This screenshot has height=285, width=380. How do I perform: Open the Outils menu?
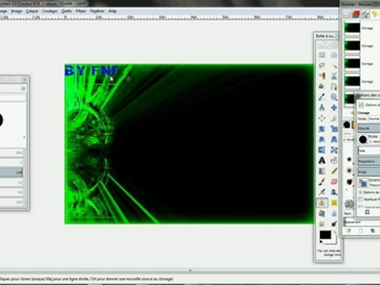[x=66, y=11]
